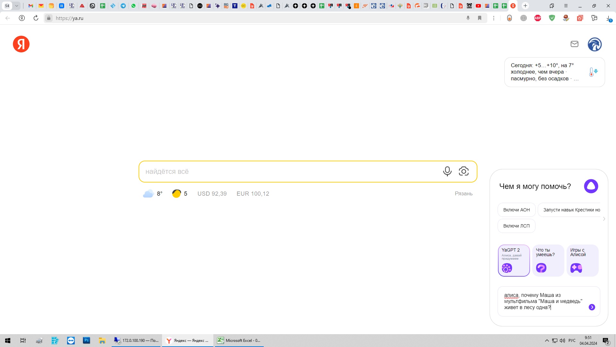Send the message to Alice
Image resolution: width=616 pixels, height=347 pixels.
tap(592, 307)
